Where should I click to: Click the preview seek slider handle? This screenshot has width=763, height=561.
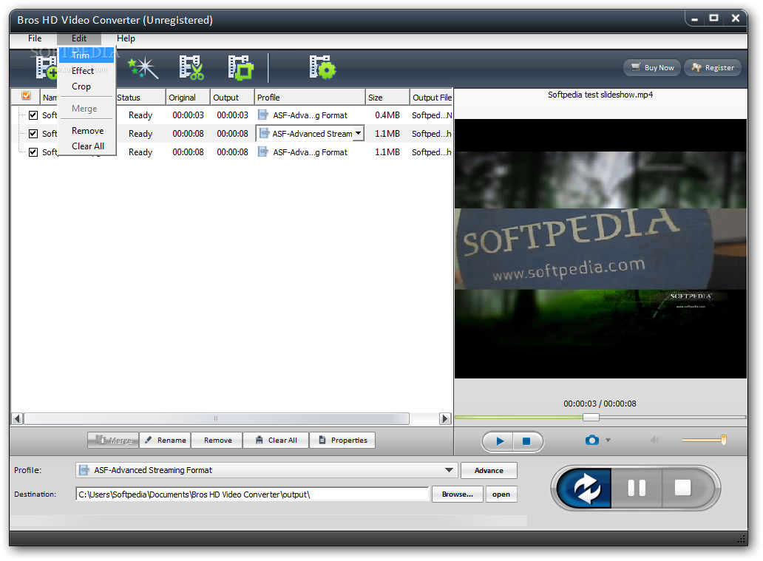pyautogui.click(x=591, y=418)
